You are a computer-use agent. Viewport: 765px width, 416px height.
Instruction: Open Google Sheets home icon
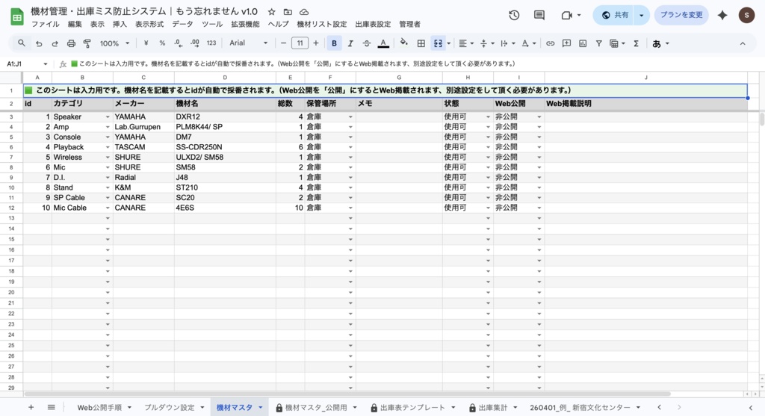[17, 17]
